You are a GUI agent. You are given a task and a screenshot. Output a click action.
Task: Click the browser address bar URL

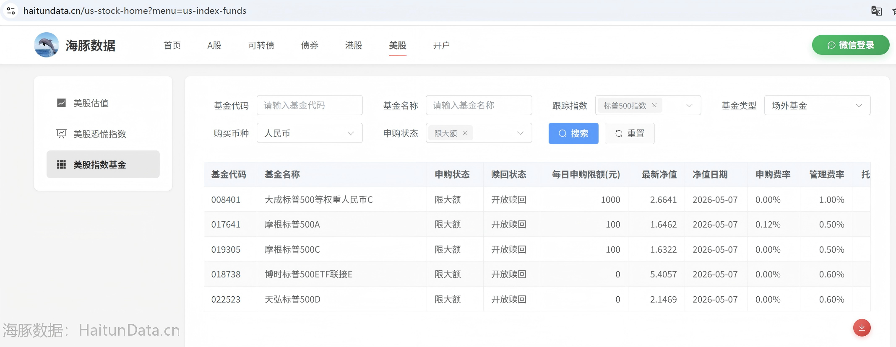click(135, 10)
